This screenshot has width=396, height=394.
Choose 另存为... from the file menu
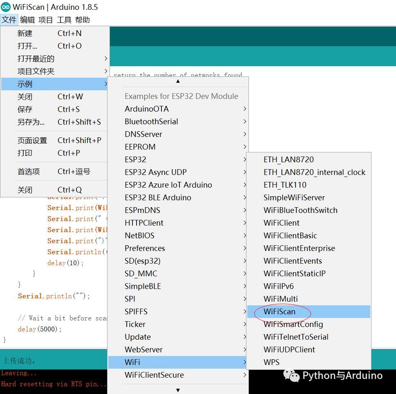(54, 122)
